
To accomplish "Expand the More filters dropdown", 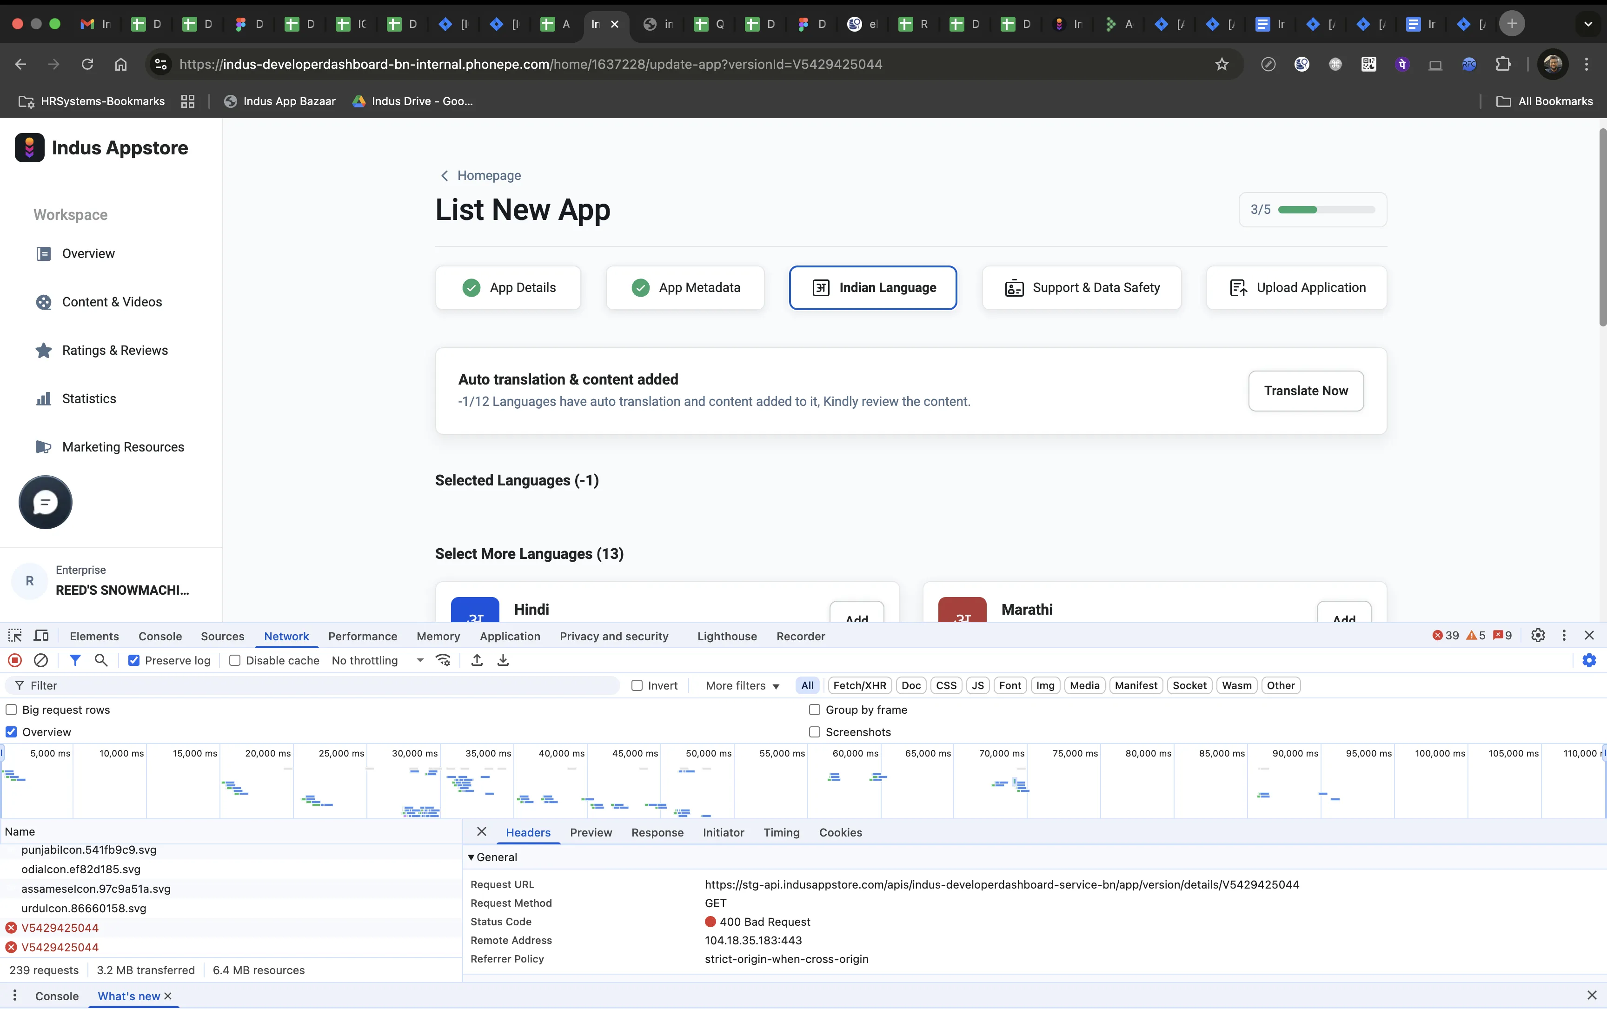I will [742, 686].
